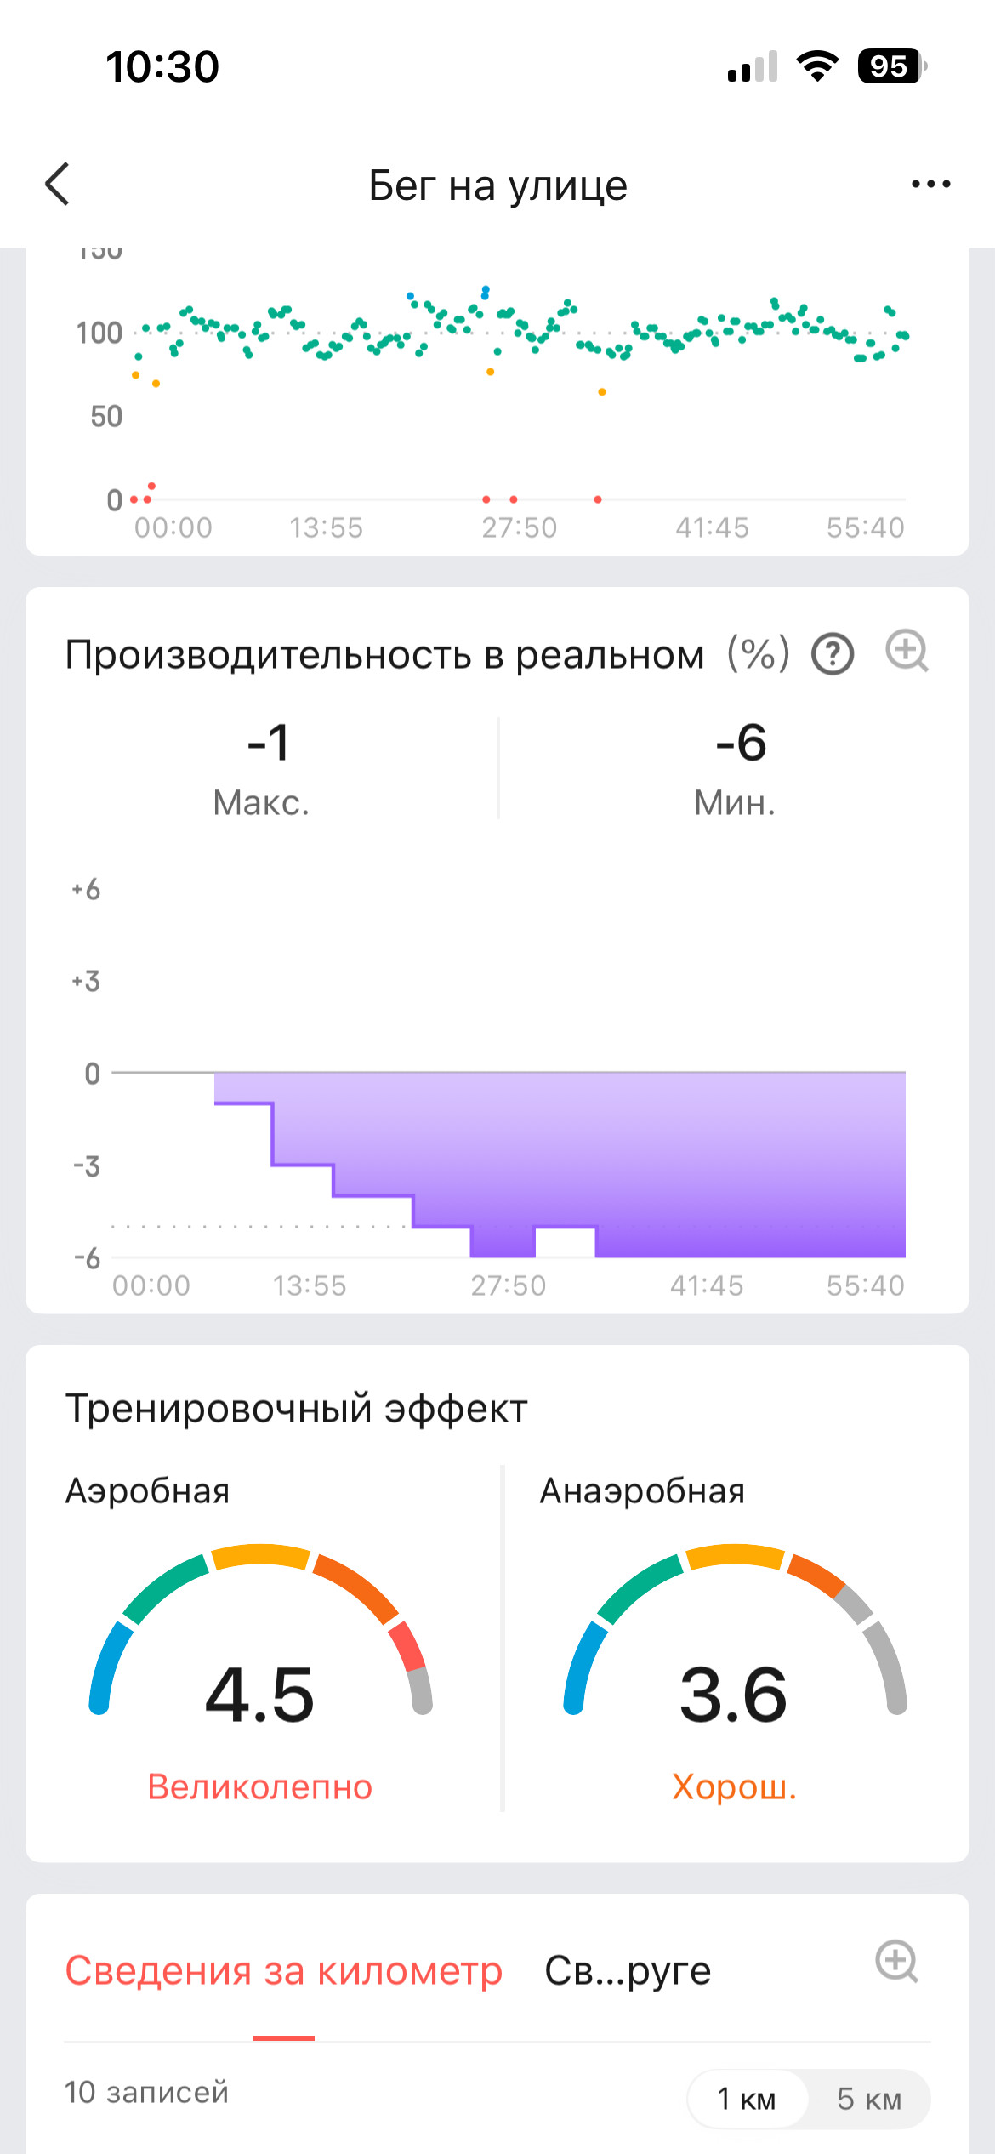Tap the Макс. value -1

268,743
